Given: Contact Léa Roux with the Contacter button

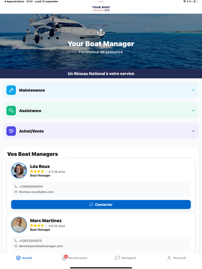Looking at the screenshot, I should point(101,205).
